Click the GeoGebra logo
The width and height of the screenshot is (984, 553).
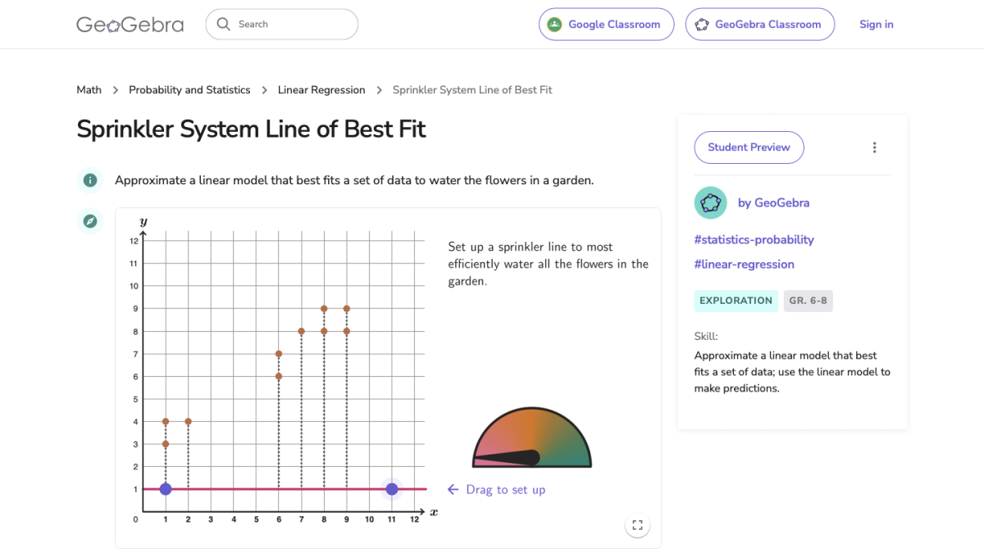pos(130,25)
